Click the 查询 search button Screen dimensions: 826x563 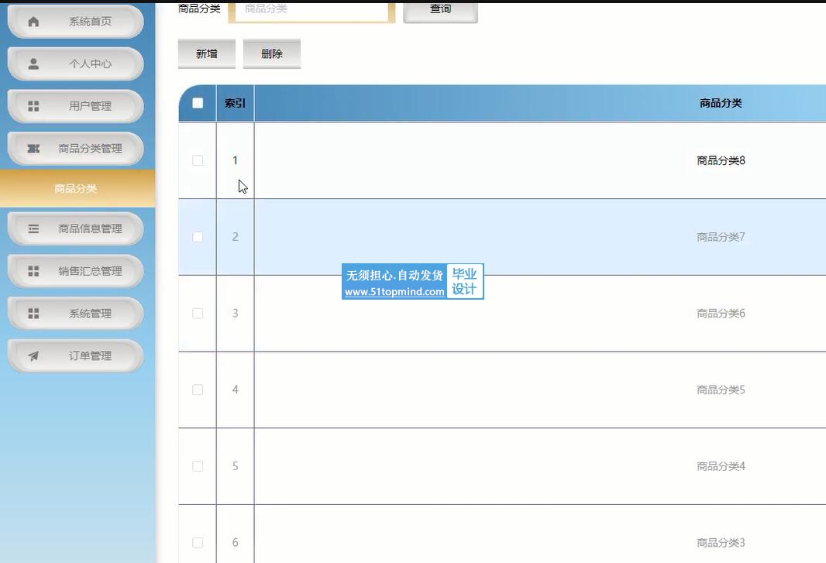coord(440,11)
